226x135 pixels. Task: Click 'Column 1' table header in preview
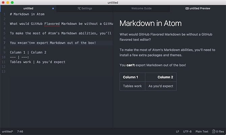(x=131, y=77)
